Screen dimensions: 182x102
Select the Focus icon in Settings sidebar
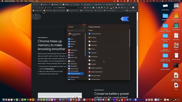click(x=69, y=55)
